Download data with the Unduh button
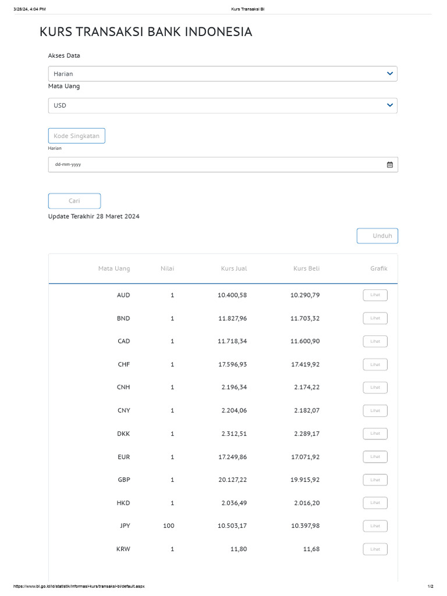 pos(377,236)
